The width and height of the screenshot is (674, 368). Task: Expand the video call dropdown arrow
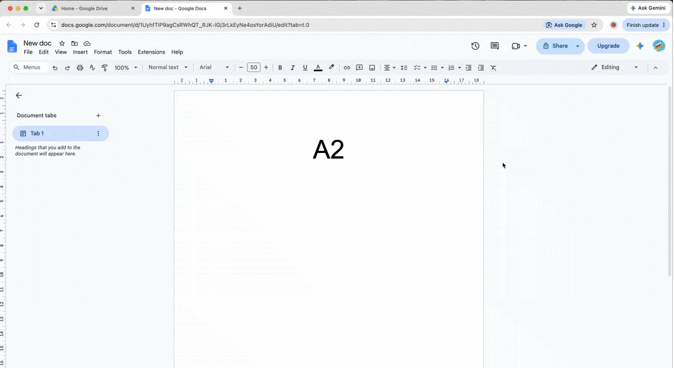point(525,46)
